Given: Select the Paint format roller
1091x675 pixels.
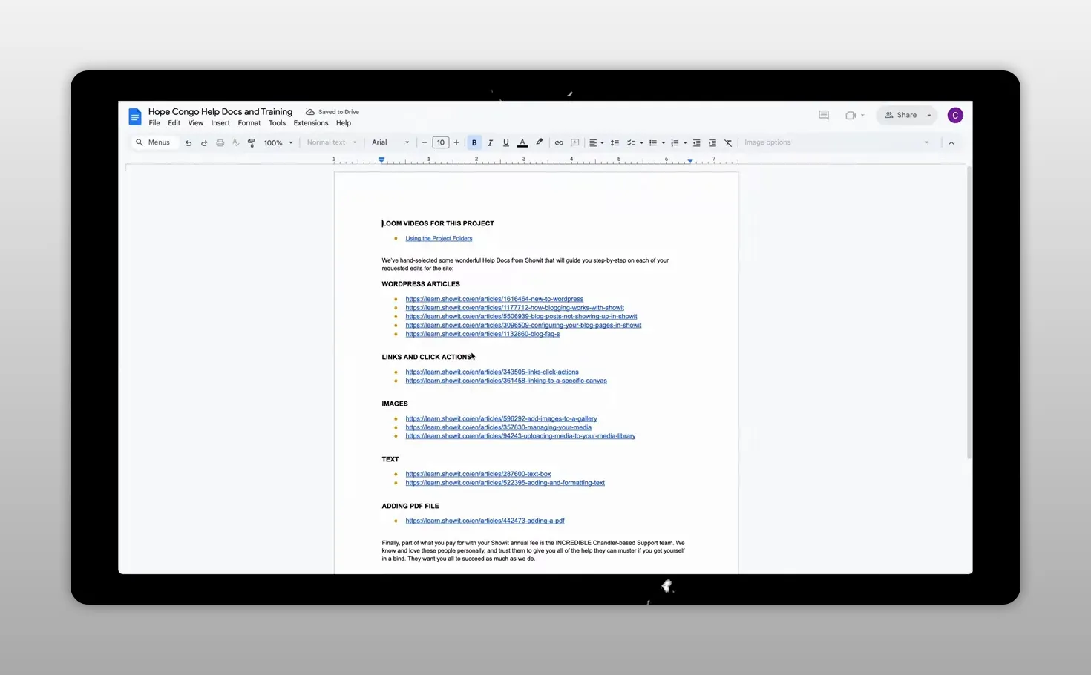Looking at the screenshot, I should pyautogui.click(x=252, y=143).
